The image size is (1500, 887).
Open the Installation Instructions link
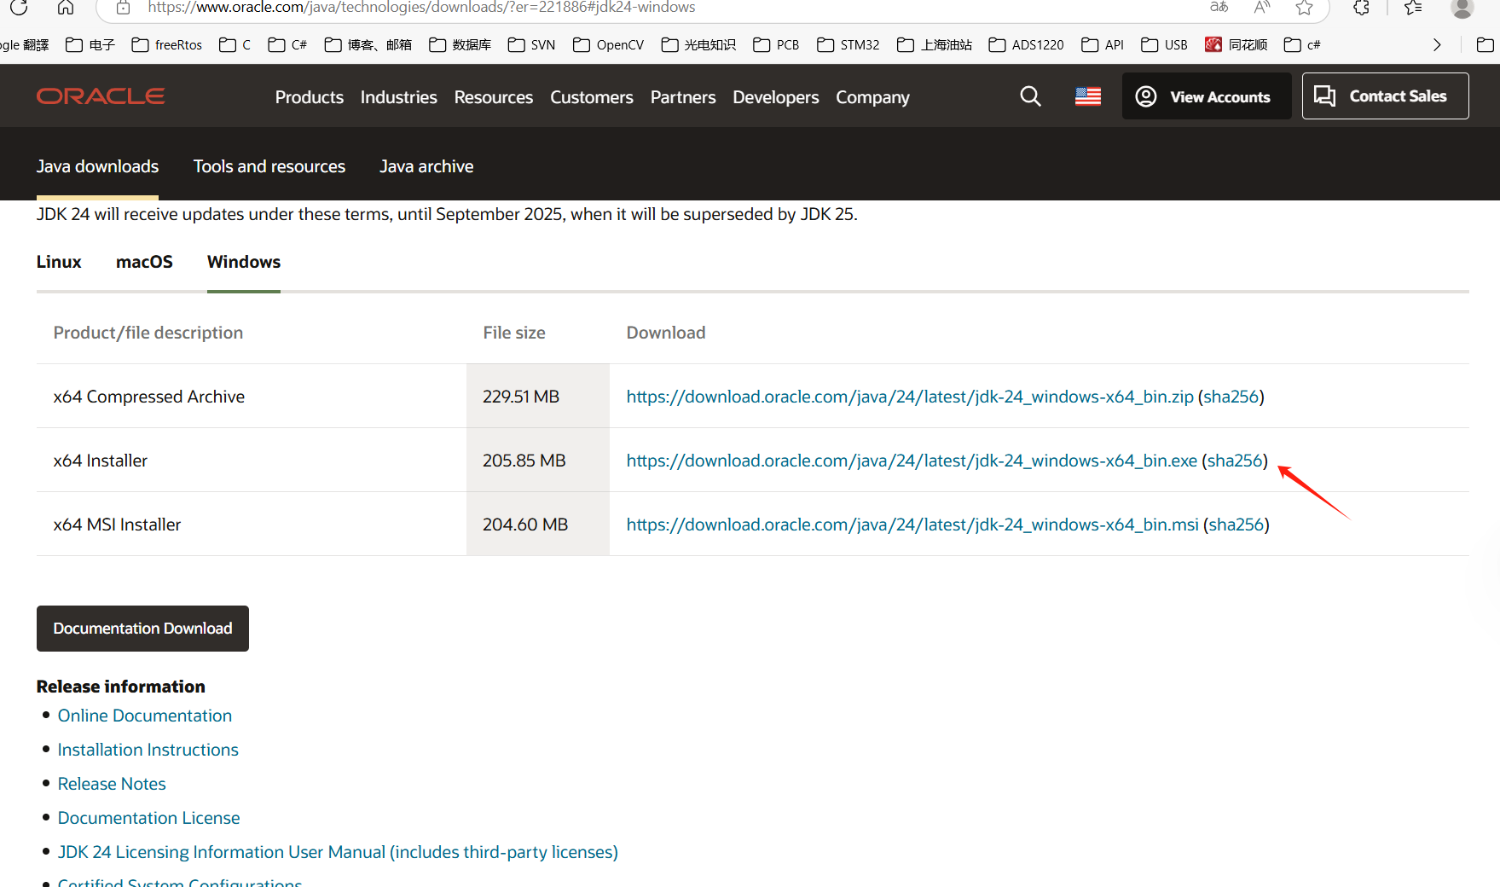(x=148, y=750)
